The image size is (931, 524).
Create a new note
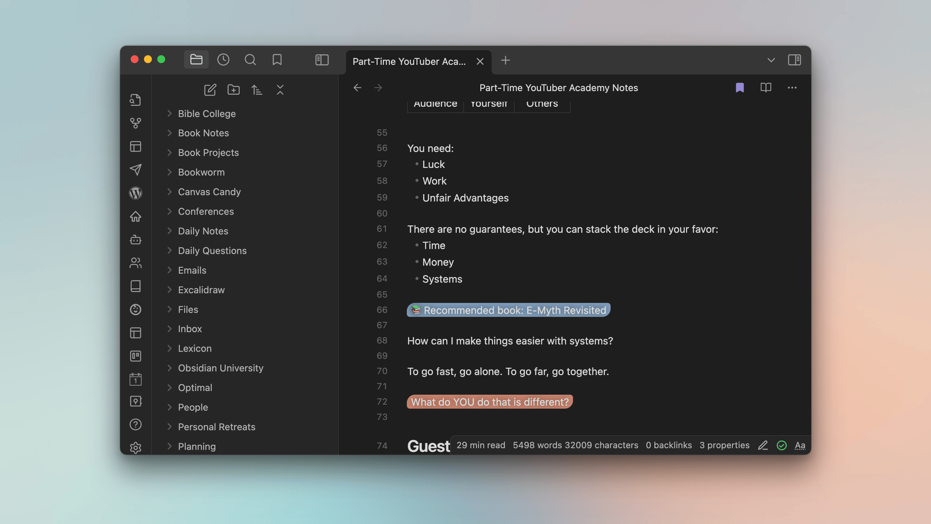210,90
